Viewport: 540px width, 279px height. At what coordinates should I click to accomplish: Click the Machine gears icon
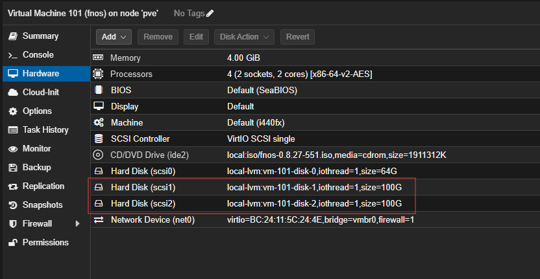(99, 122)
